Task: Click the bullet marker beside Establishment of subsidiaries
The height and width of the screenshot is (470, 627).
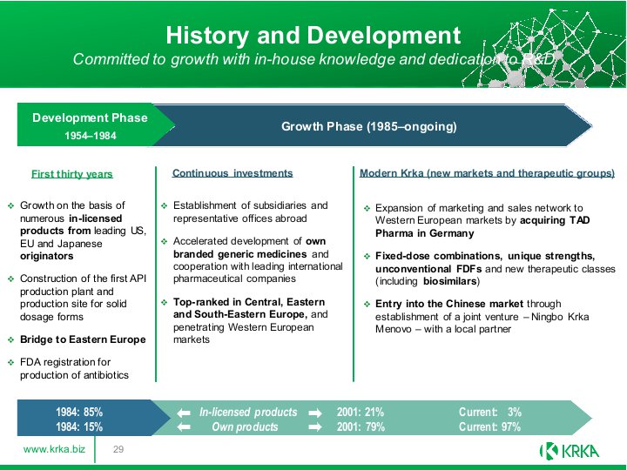Action: point(164,206)
